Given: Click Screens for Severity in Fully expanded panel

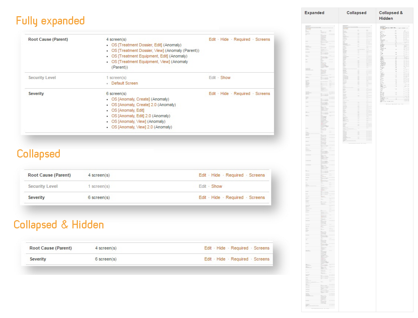Looking at the screenshot, I should [x=263, y=94].
